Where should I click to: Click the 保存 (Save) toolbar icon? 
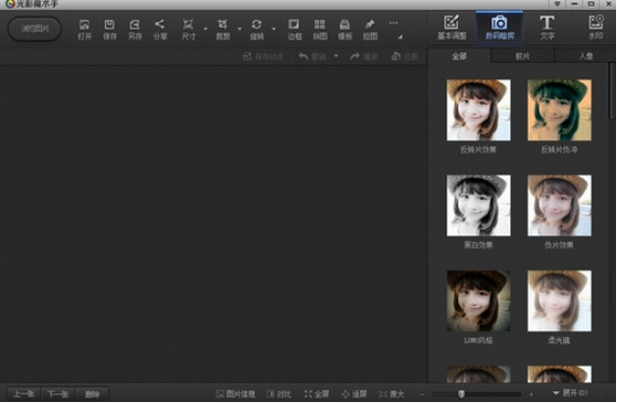(x=110, y=27)
